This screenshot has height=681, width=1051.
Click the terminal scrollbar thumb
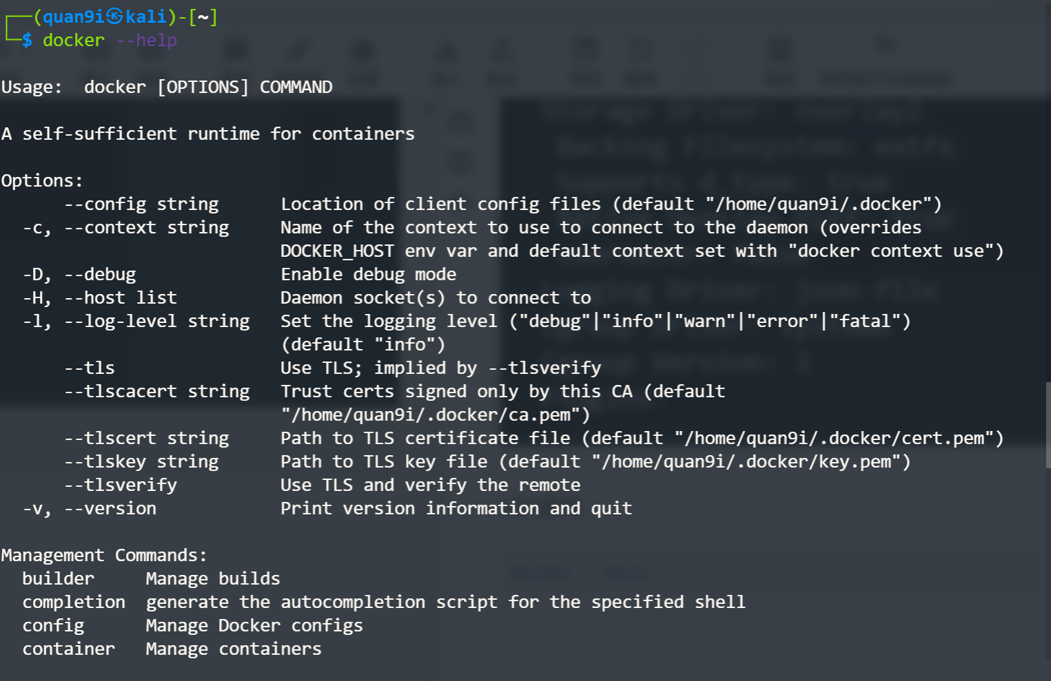1048,425
